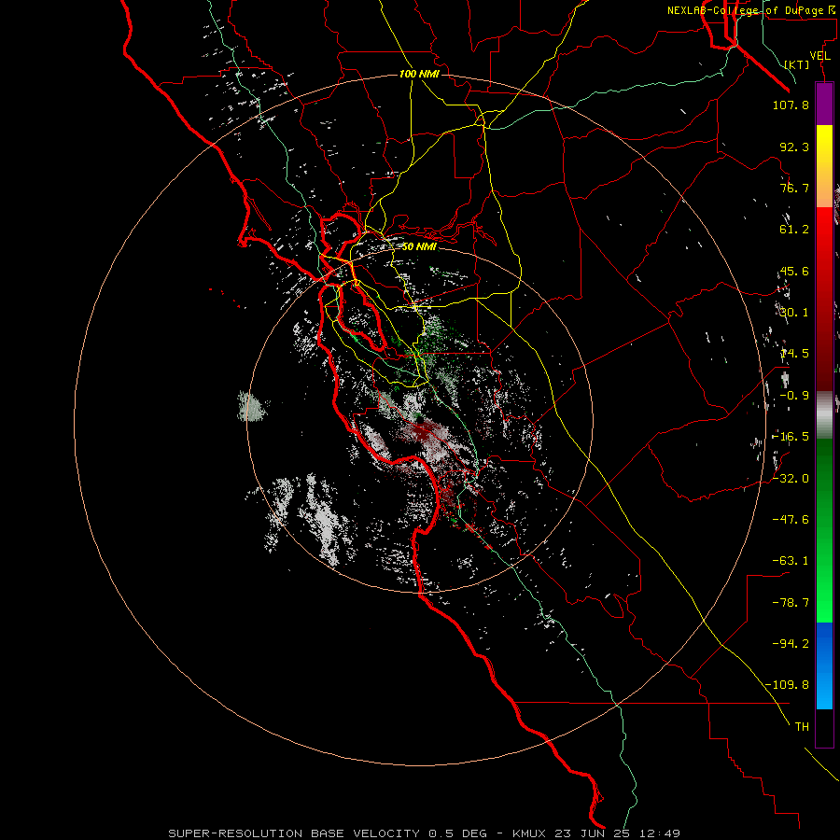
Task: Pick the purple segment of the color bar
Action: click(x=824, y=105)
